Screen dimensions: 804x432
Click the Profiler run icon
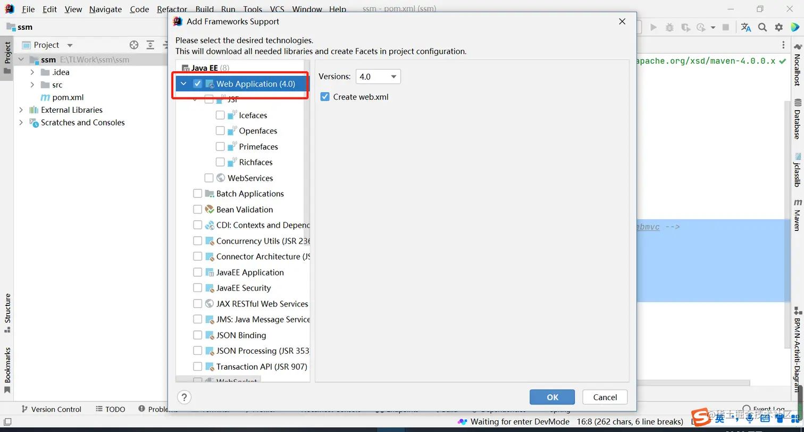coord(701,27)
